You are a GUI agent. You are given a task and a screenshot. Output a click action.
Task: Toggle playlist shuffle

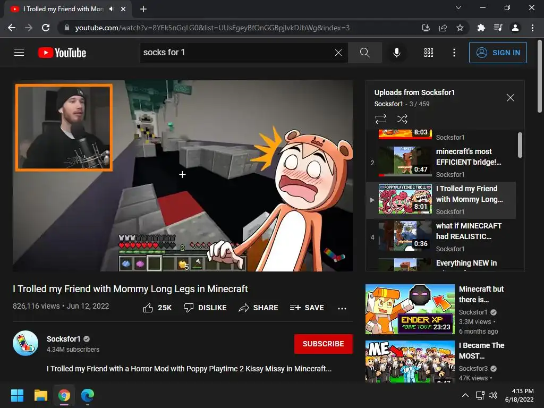point(402,119)
